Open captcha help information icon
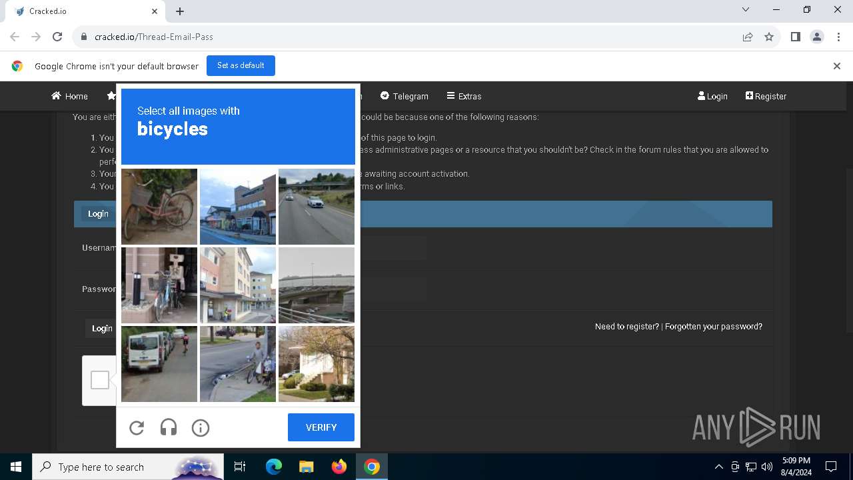Viewport: 853px width, 480px height. [x=201, y=427]
